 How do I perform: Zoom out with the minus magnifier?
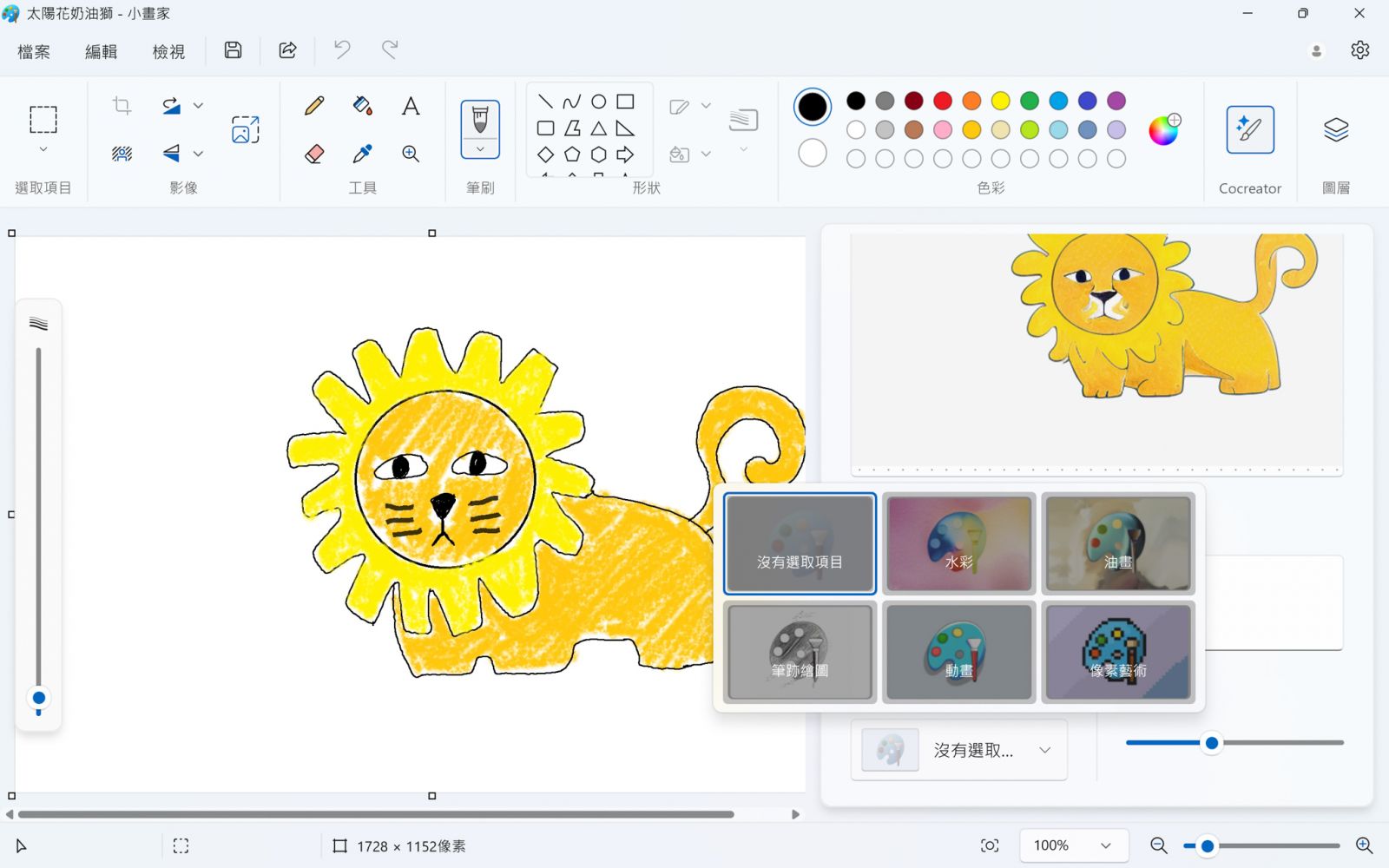click(x=1158, y=845)
